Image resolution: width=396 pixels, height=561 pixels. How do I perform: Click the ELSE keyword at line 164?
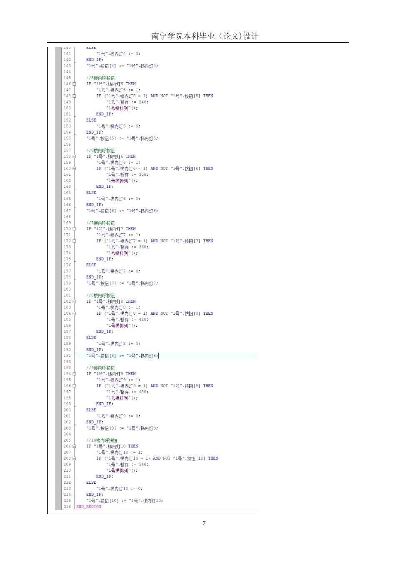point(91,193)
